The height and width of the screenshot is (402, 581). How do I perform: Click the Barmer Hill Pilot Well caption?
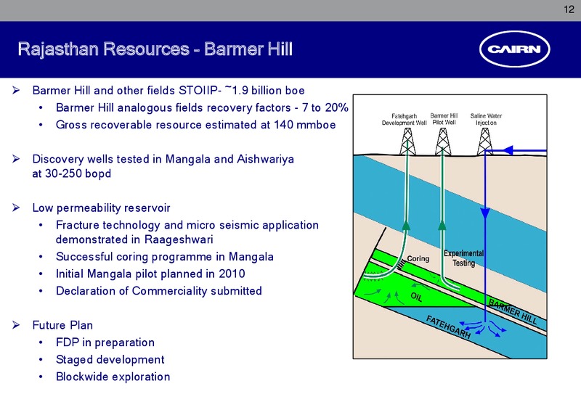(444, 119)
